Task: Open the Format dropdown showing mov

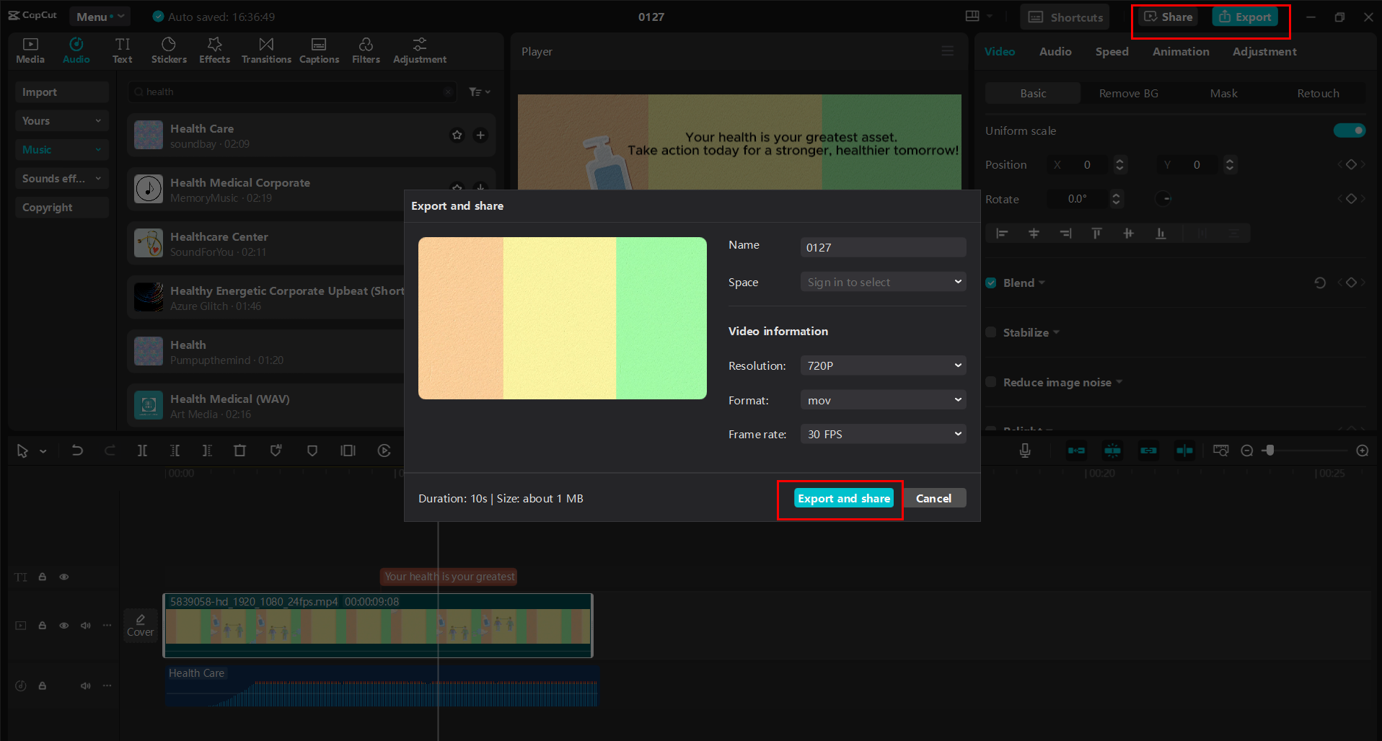Action: click(x=882, y=399)
